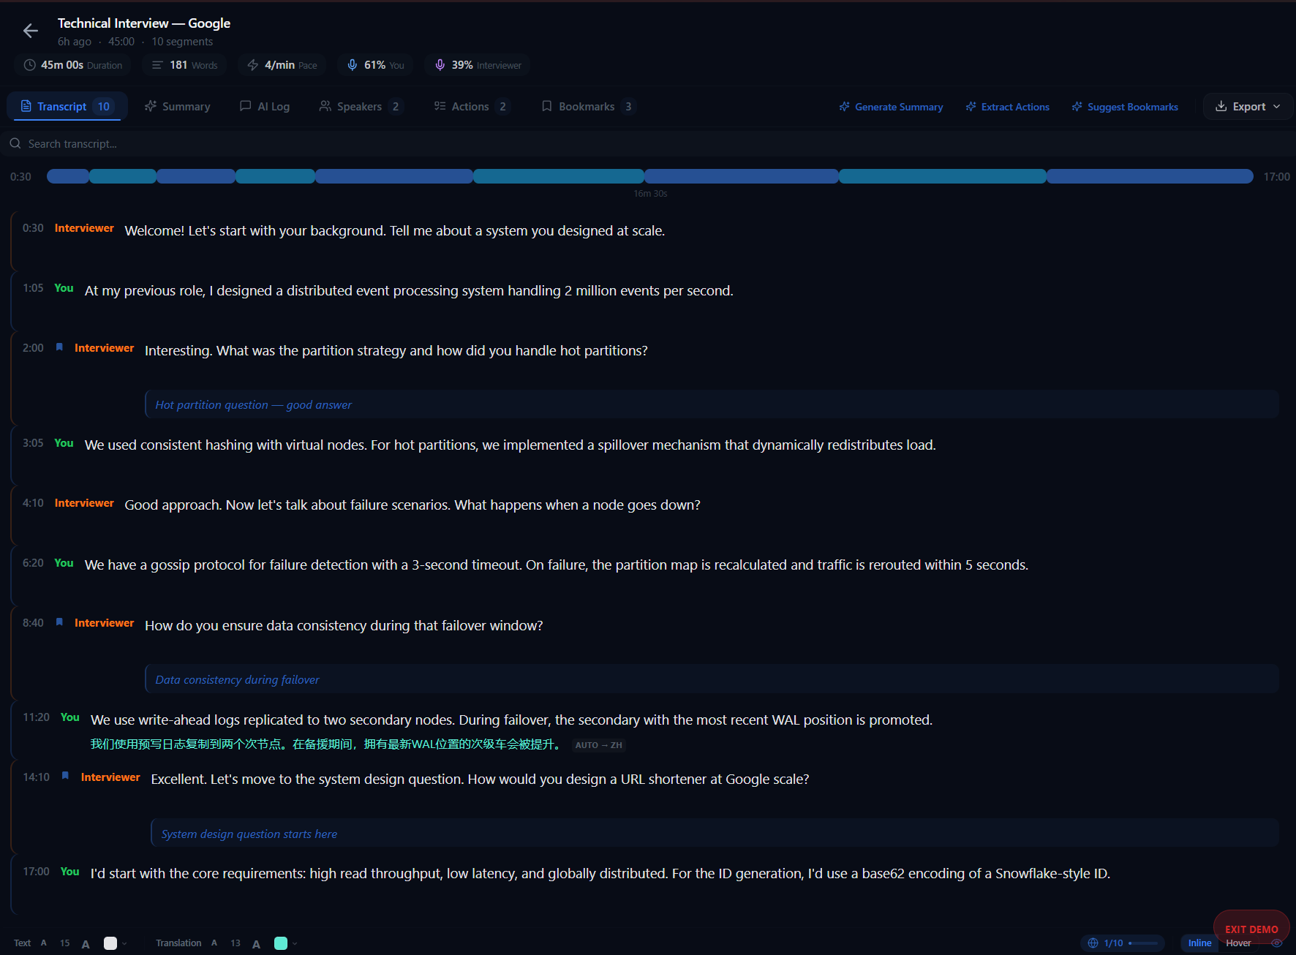Adjust the 1/10 translation progress slider
The width and height of the screenshot is (1296, 955).
(1142, 943)
